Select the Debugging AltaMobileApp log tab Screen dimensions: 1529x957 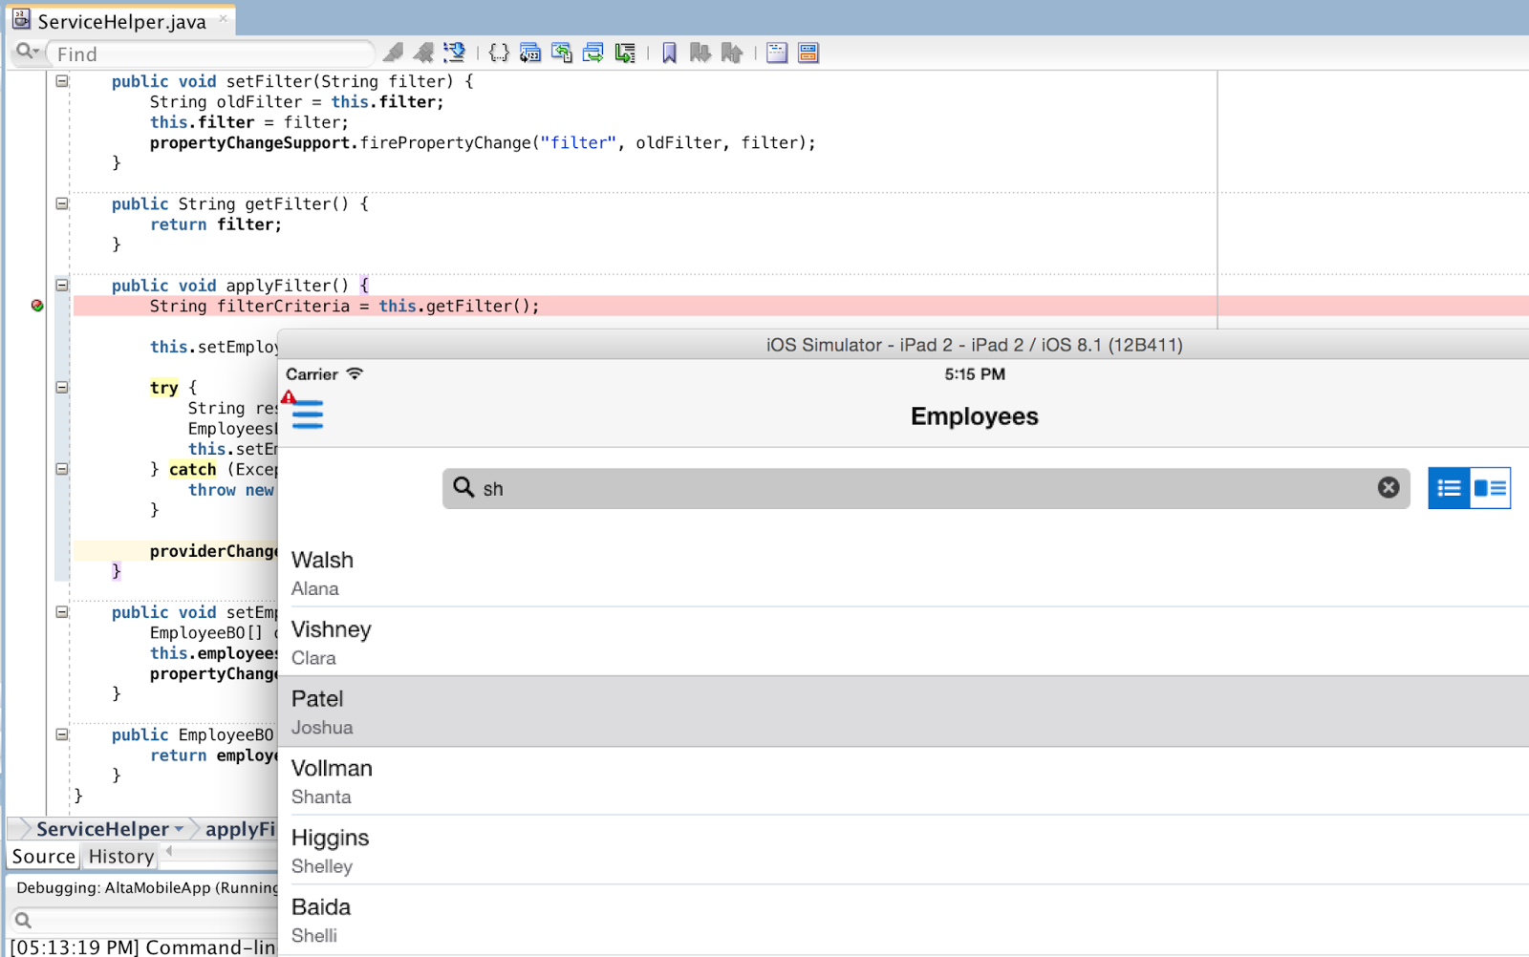pyautogui.click(x=146, y=887)
